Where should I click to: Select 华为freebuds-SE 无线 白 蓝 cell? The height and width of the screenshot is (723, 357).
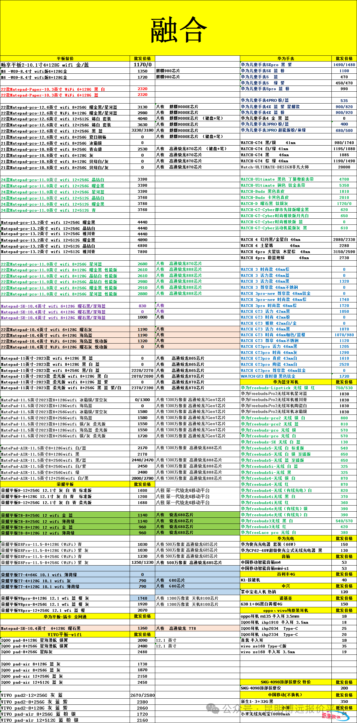tap(286, 442)
